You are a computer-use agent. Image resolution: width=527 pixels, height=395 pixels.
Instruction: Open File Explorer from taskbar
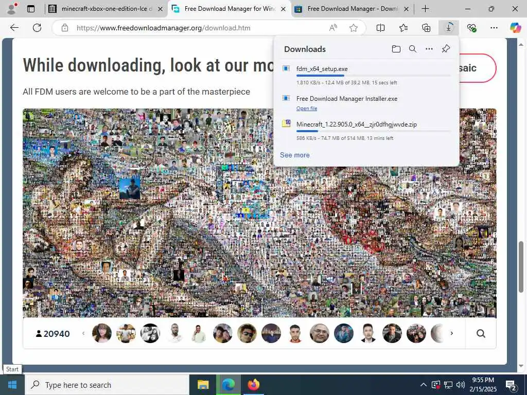(203, 385)
